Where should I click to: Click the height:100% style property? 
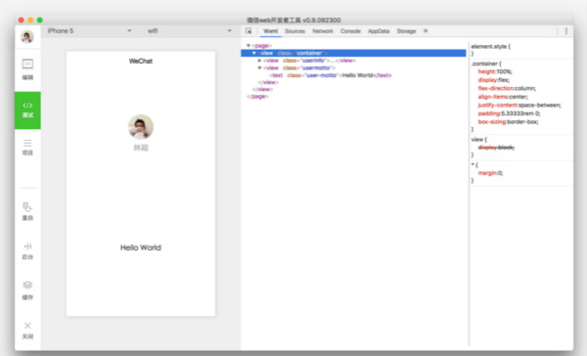tap(495, 71)
